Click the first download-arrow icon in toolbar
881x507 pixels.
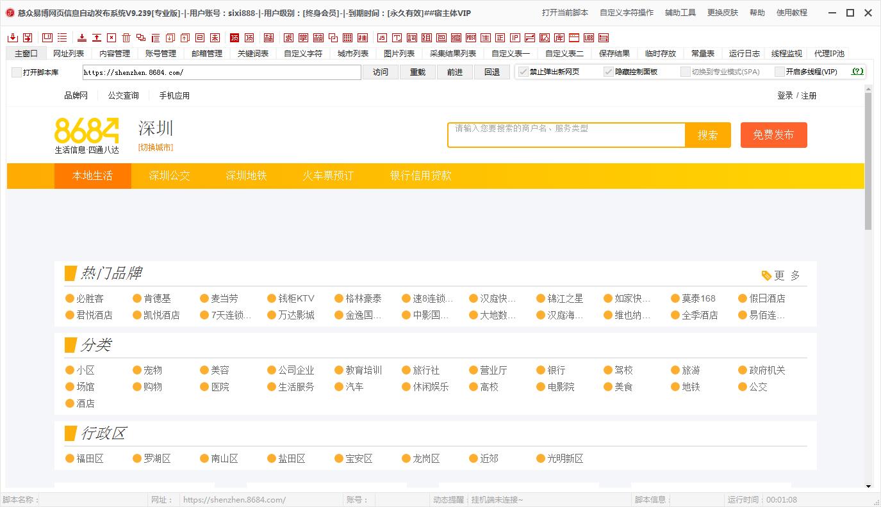(x=12, y=38)
